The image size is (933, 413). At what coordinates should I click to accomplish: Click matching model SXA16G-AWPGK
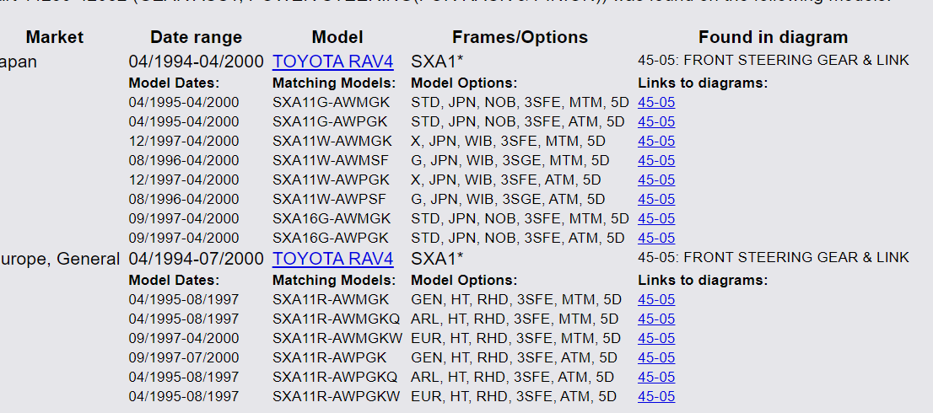[x=330, y=238]
